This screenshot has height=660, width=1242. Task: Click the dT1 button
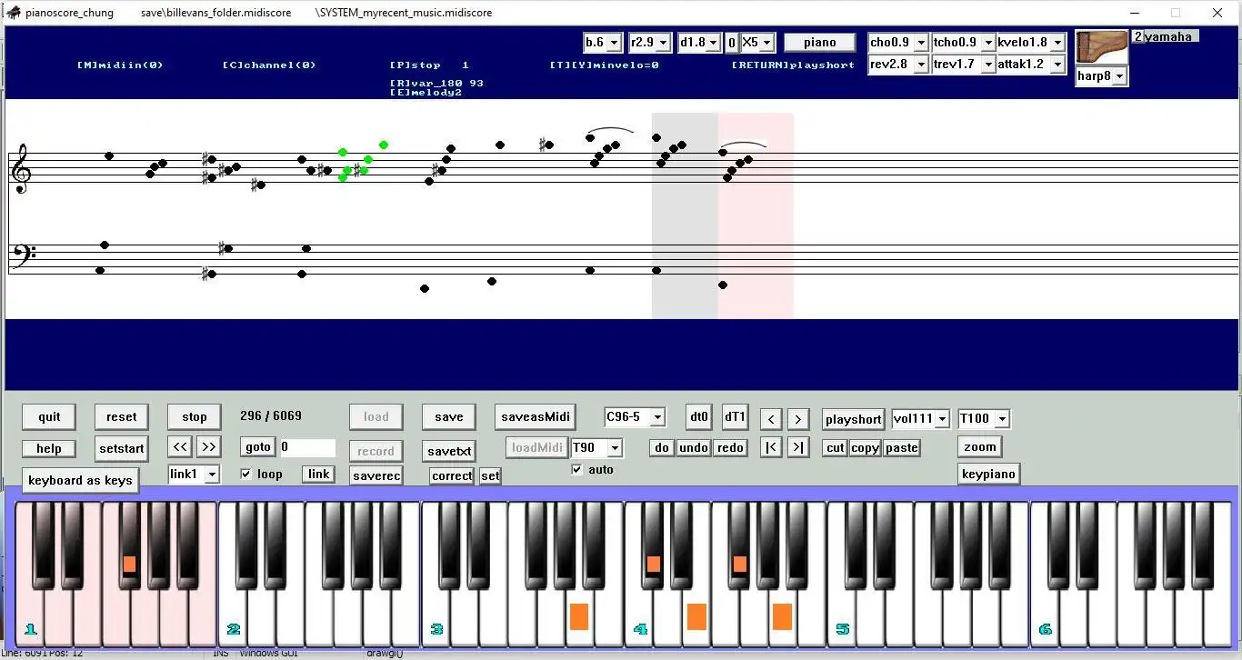point(735,417)
